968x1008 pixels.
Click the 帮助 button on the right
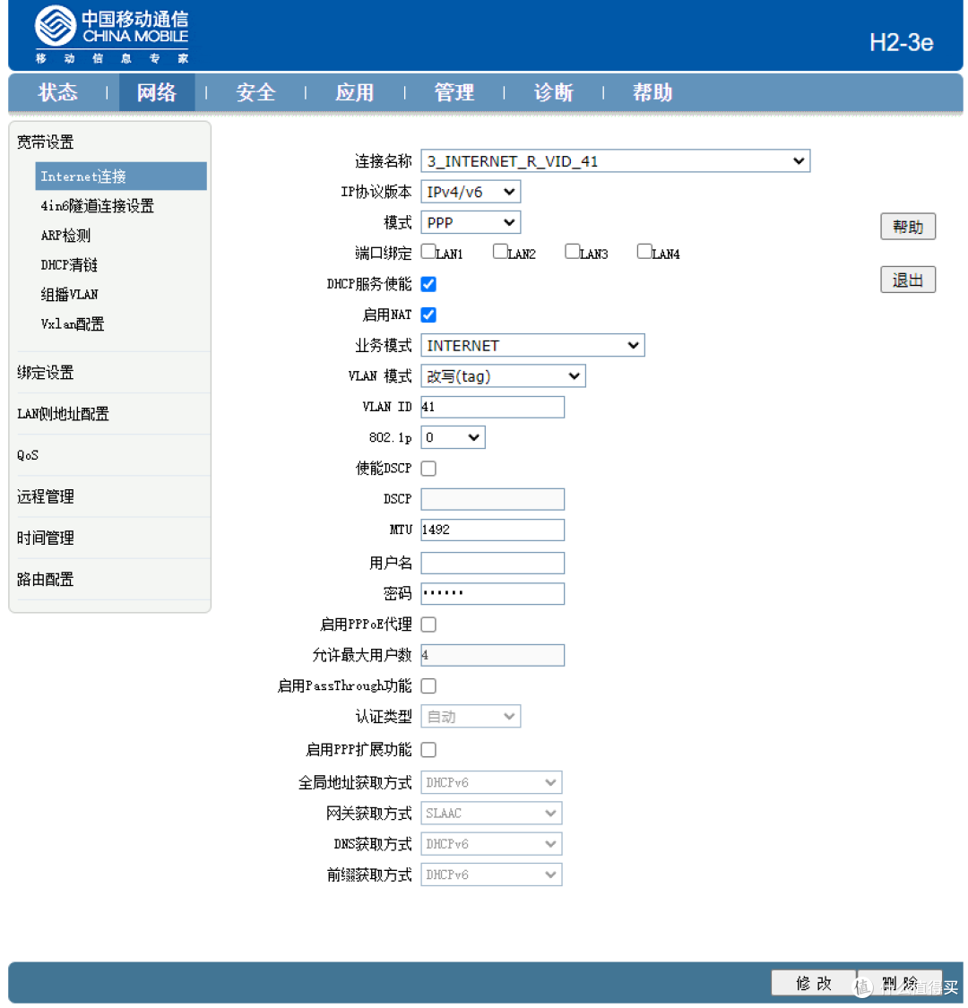908,227
